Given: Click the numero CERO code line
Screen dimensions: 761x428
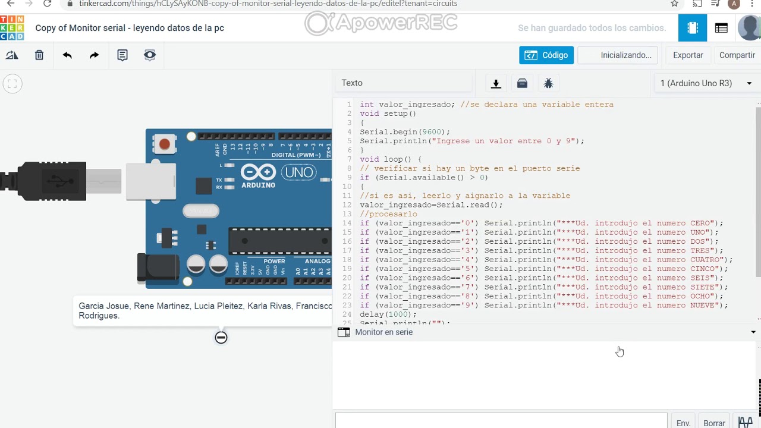Looking at the screenshot, I should point(542,224).
